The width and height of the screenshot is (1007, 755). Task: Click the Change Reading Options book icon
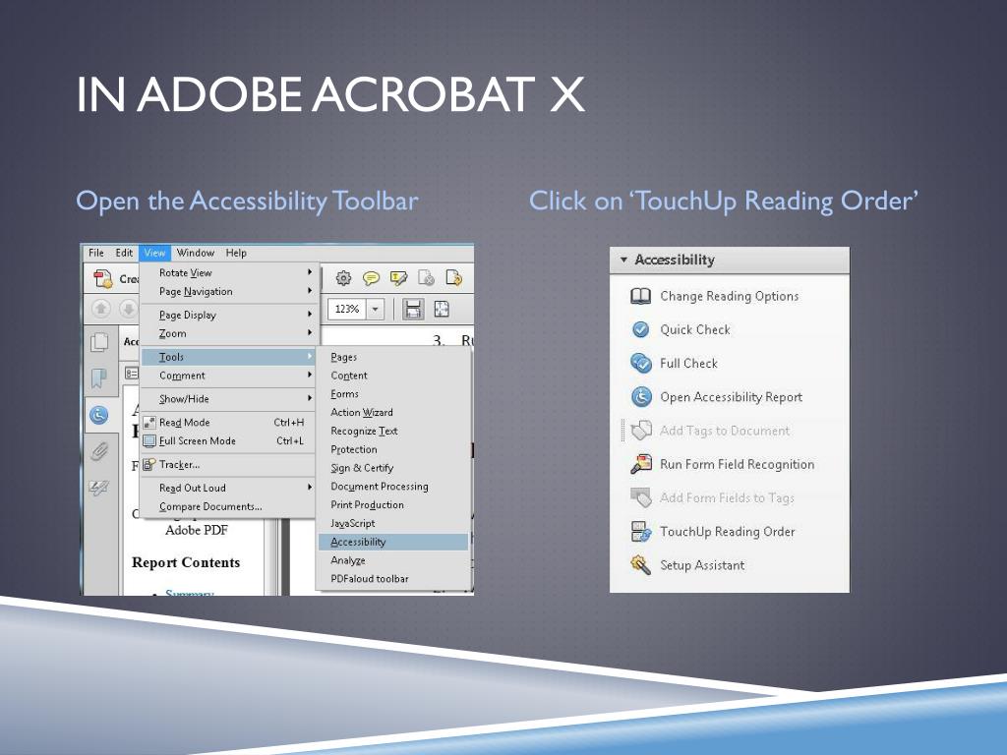point(640,296)
